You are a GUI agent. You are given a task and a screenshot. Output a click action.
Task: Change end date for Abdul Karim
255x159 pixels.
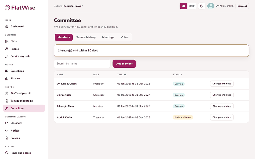[x=222, y=117]
